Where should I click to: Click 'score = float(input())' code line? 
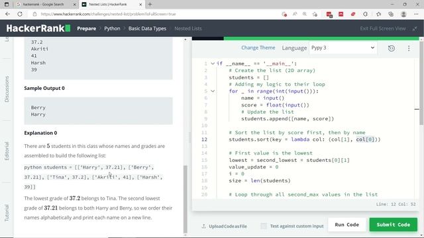point(275,105)
